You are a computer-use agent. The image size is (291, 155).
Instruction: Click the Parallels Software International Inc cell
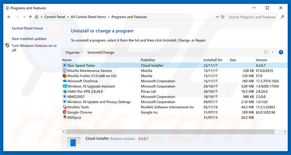click(167, 107)
